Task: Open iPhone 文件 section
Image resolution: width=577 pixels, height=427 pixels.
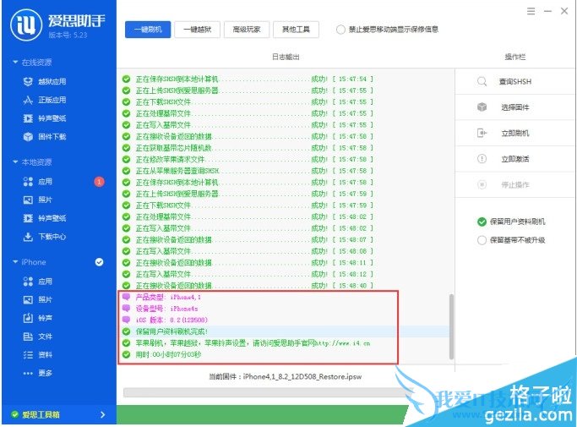Action: point(38,337)
